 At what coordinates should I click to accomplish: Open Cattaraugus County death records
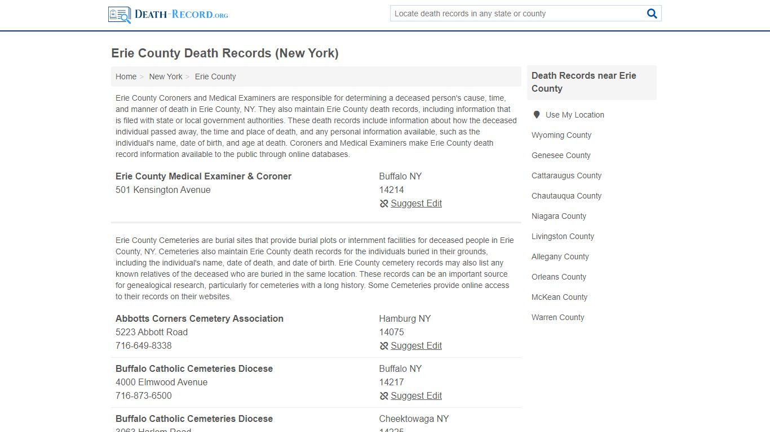(x=567, y=175)
